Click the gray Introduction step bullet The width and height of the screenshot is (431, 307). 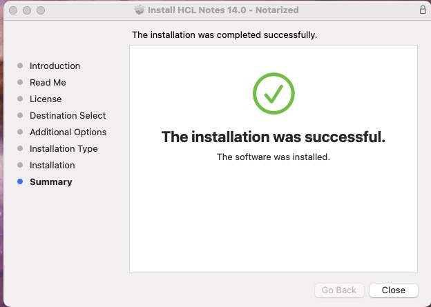(x=20, y=66)
